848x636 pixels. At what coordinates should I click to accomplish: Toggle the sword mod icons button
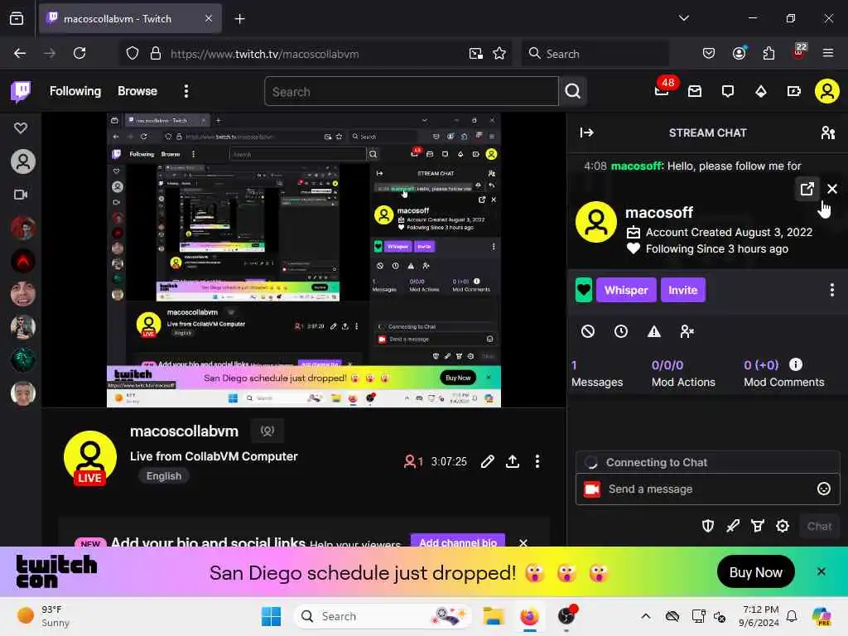click(x=733, y=526)
